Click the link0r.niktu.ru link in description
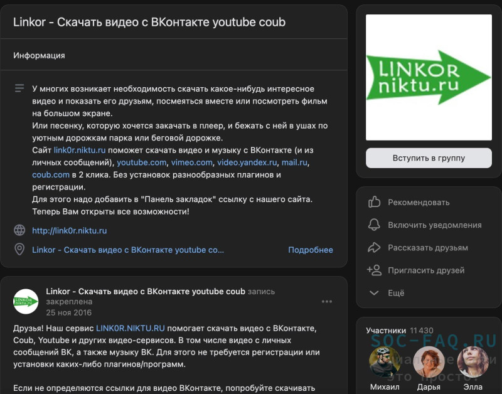 (80, 150)
